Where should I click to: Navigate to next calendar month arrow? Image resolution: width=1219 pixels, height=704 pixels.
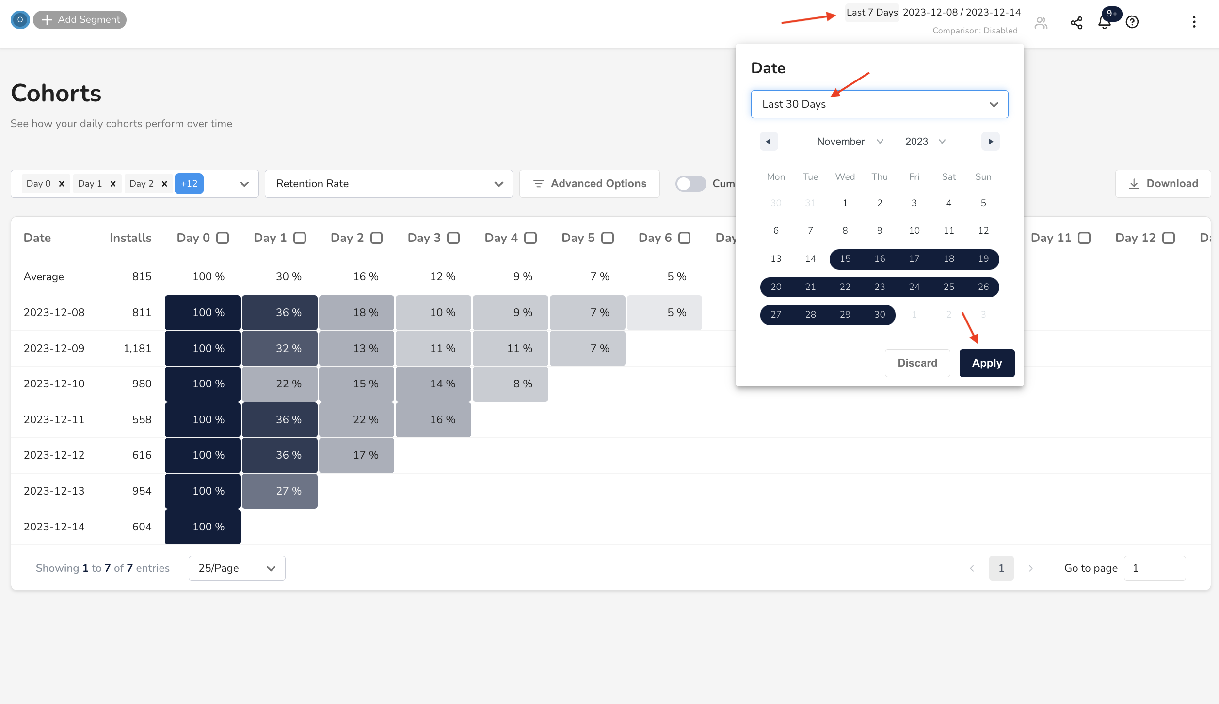coord(991,141)
